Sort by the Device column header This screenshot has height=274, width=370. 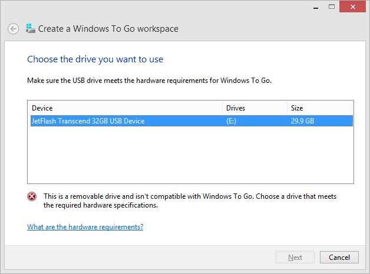click(x=125, y=108)
